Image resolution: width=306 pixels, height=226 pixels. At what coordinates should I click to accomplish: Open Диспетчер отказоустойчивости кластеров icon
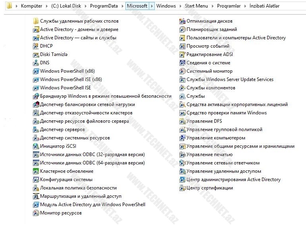(x=36, y=113)
